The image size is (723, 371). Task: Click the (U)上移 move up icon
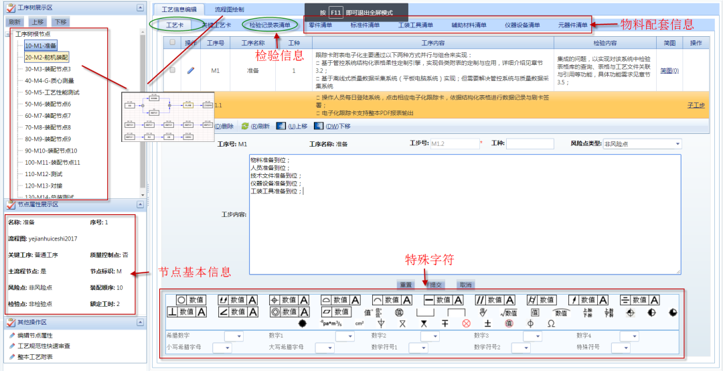(x=281, y=126)
